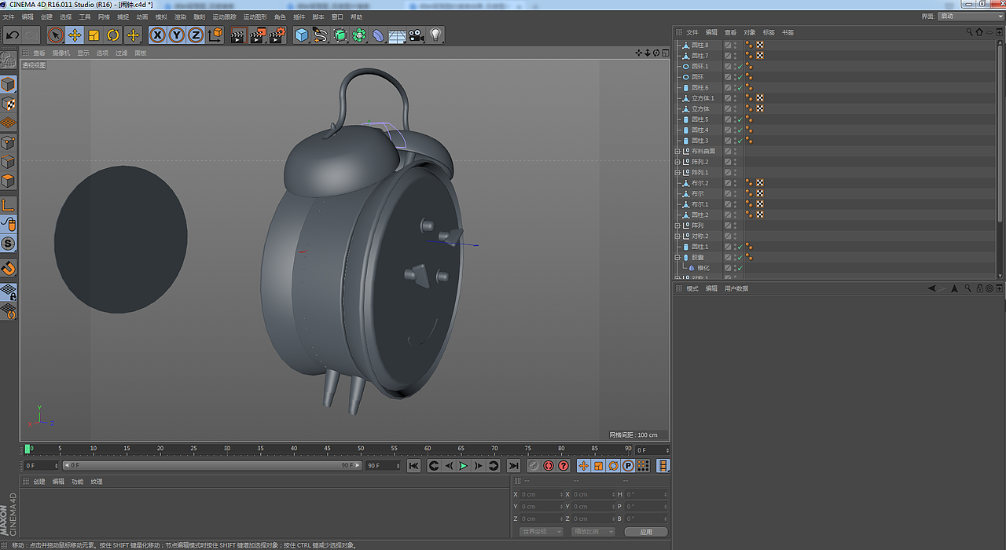Click the Undo arrow icon
The image size is (1006, 550).
(x=13, y=35)
